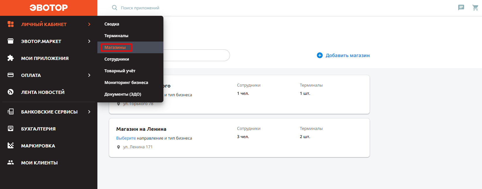482x189 pixels.
Task: Expand the Оплата chevron
Action: 89,75
